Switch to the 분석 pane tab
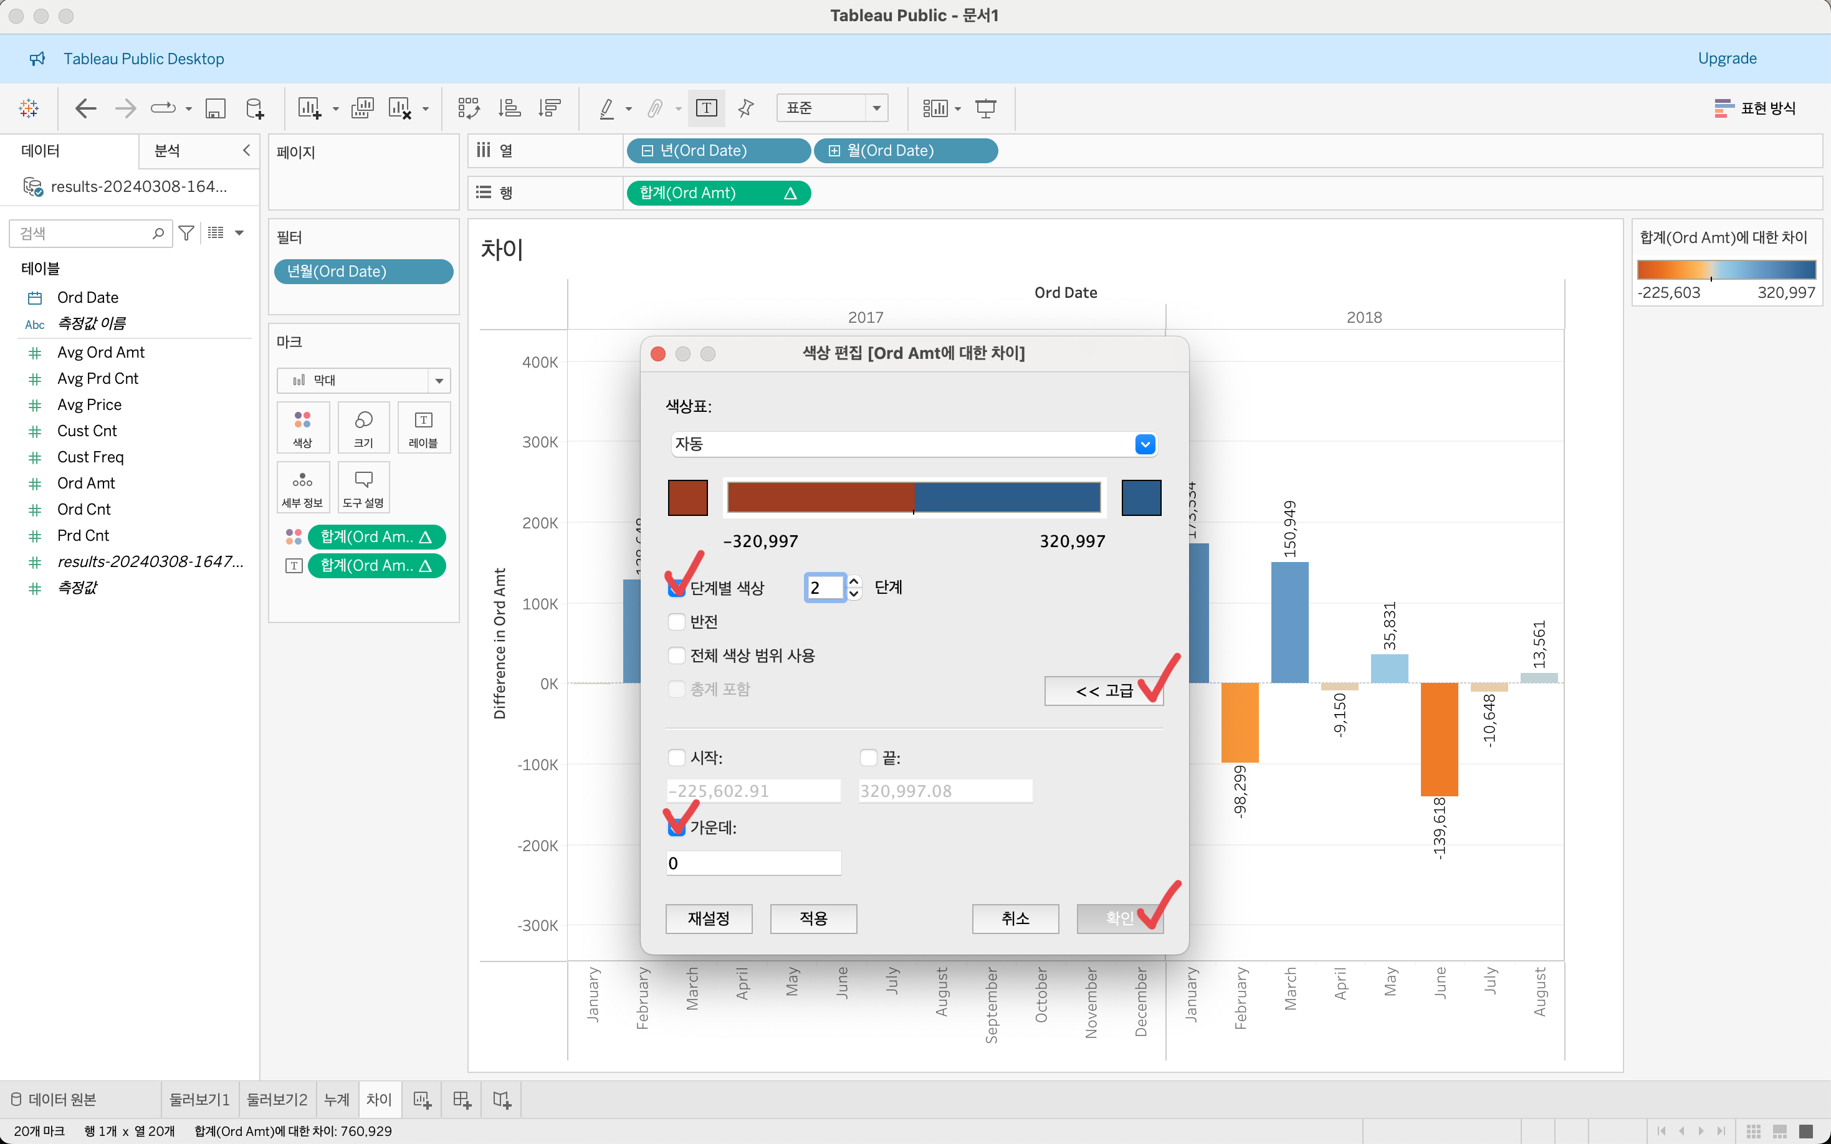This screenshot has width=1831, height=1144. (167, 151)
